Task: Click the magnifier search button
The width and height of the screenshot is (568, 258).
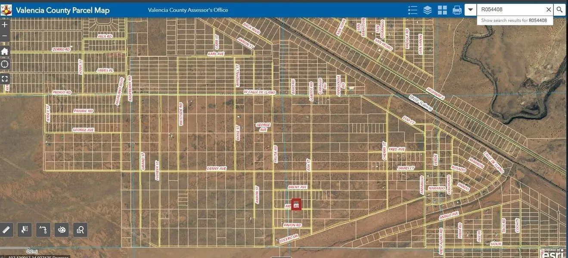Action: tap(559, 9)
